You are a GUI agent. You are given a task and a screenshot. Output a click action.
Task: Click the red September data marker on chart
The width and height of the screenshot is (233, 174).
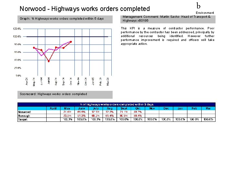(x=63, y=48)
